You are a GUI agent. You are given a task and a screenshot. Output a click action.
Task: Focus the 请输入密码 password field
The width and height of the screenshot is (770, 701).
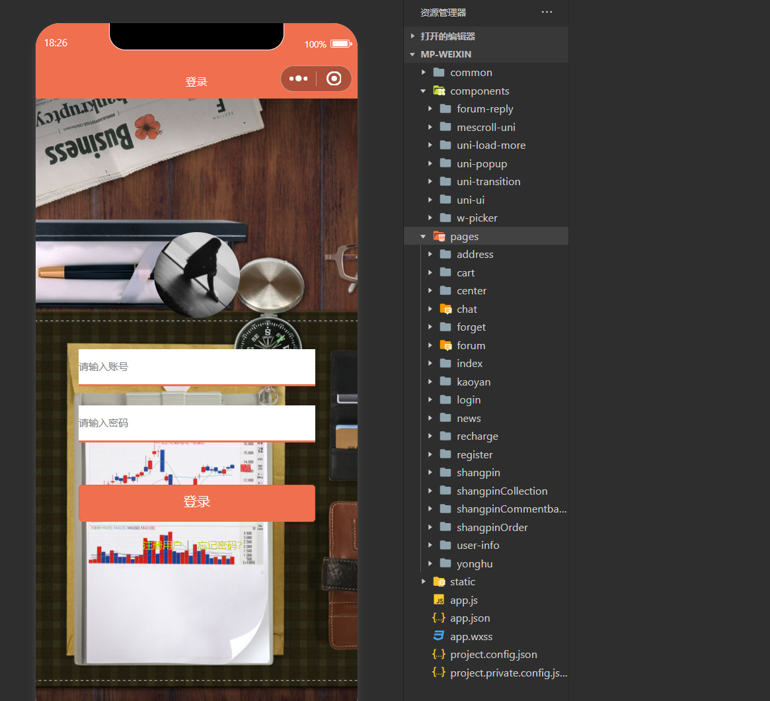coord(196,423)
